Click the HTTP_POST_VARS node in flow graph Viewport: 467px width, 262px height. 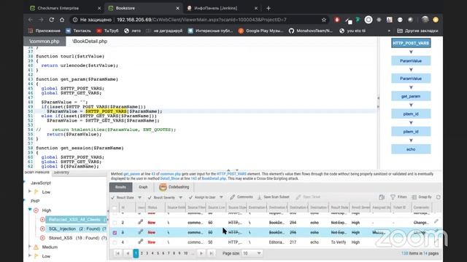click(x=411, y=43)
